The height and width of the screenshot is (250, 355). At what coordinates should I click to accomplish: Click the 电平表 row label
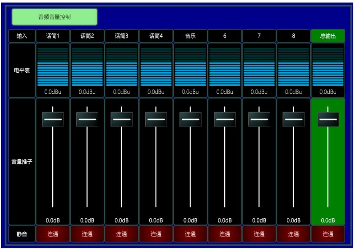point(22,71)
